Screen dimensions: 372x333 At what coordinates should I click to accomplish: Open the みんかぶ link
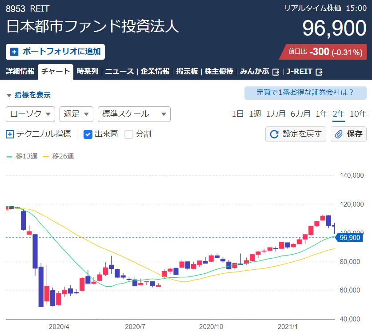click(x=255, y=71)
